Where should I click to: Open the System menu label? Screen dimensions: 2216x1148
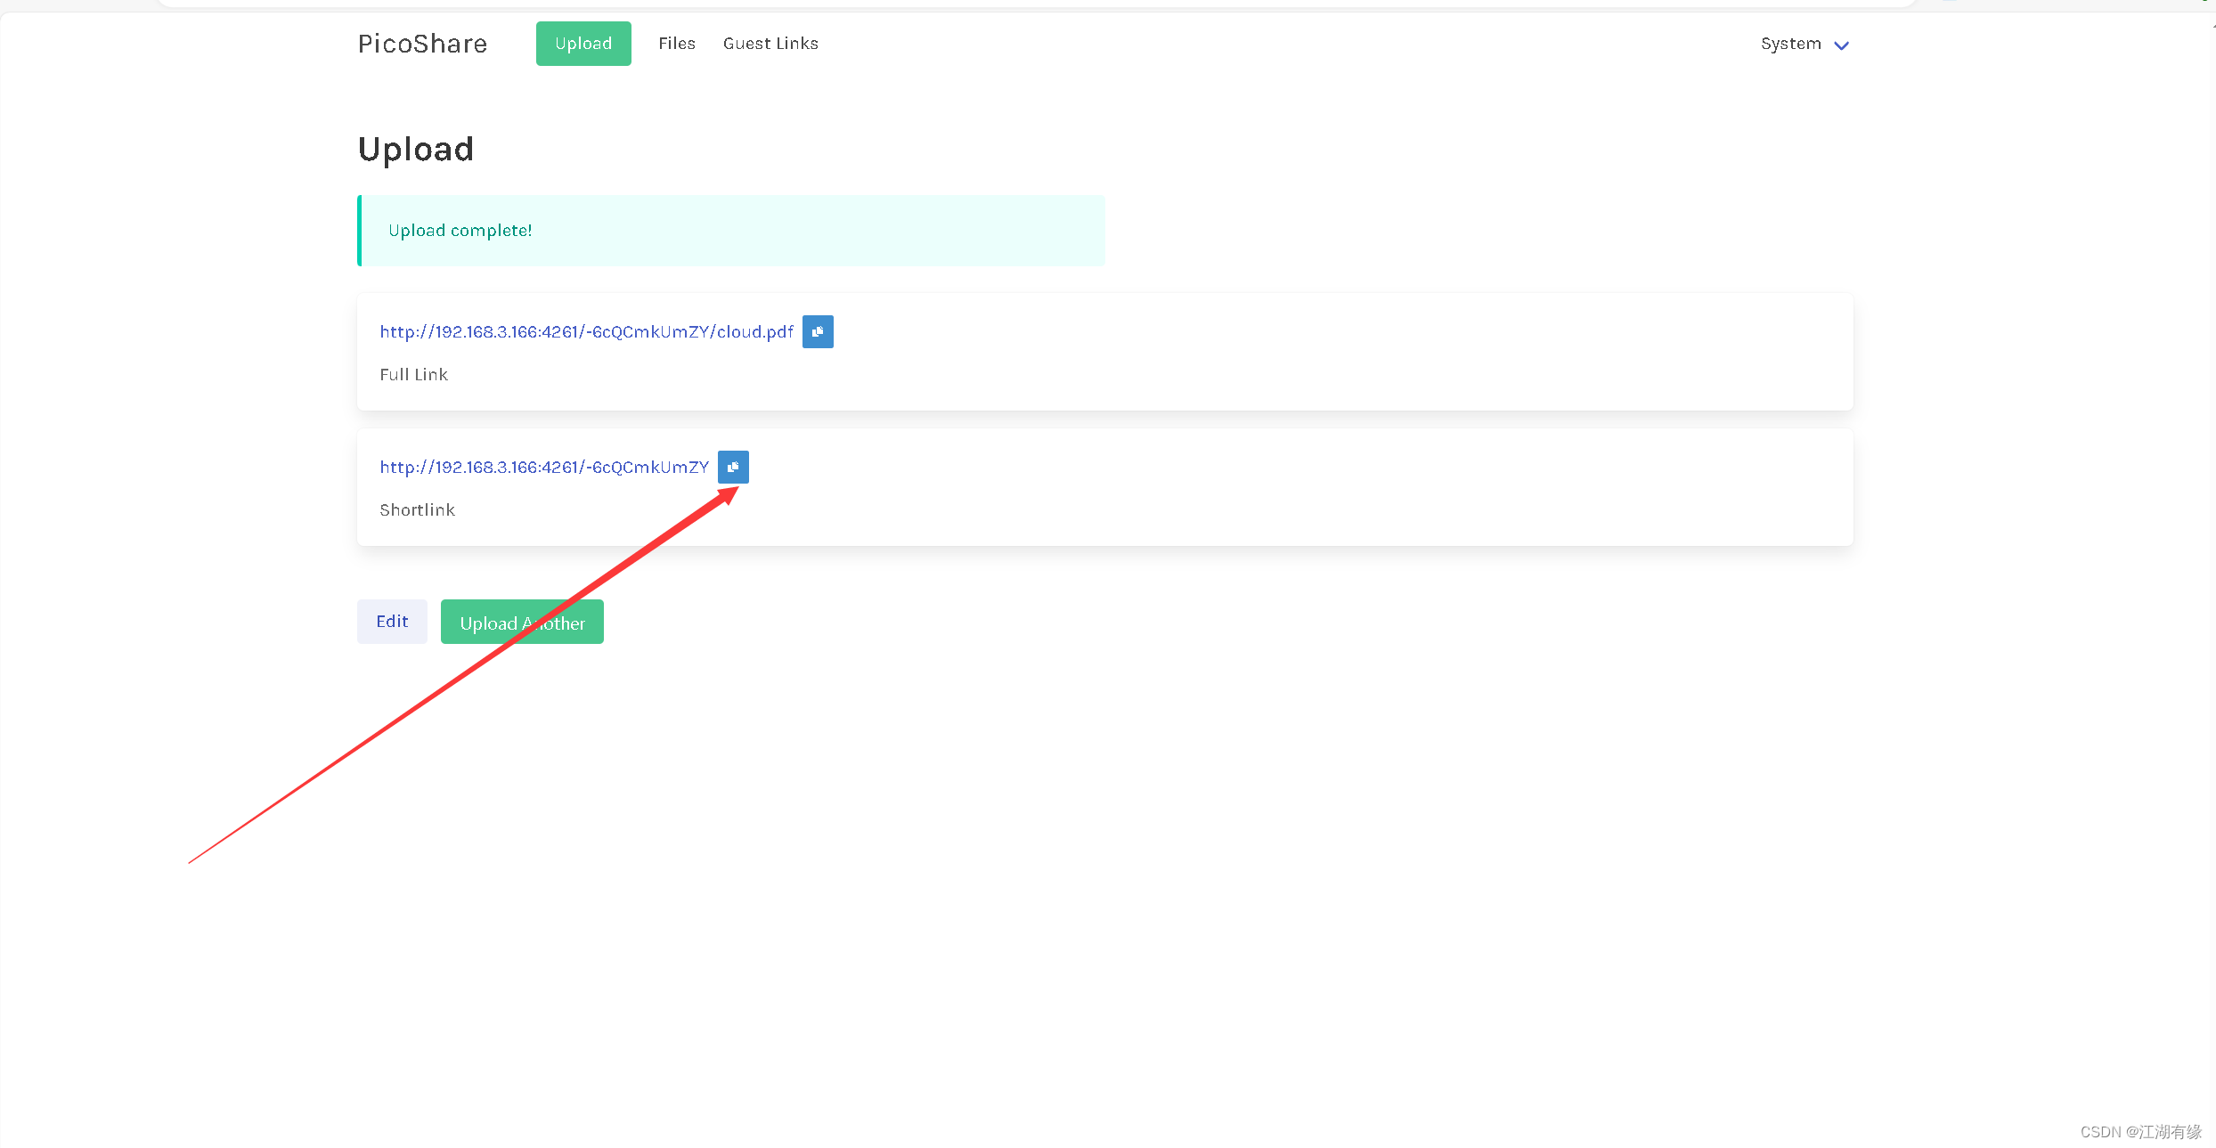1790,44
